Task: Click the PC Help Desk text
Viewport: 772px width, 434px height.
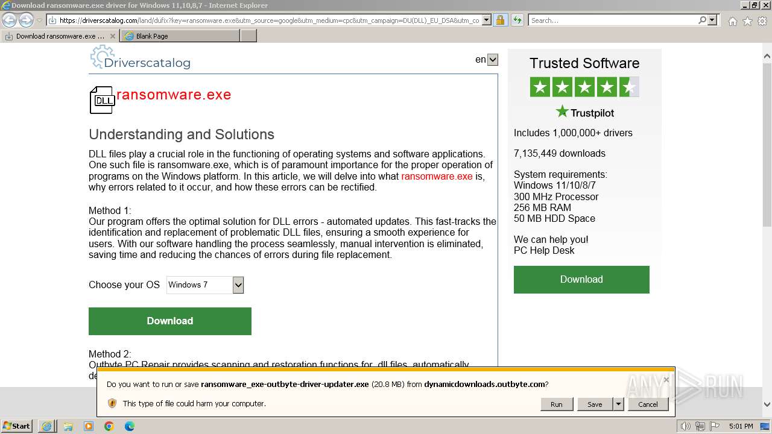Action: tap(544, 250)
